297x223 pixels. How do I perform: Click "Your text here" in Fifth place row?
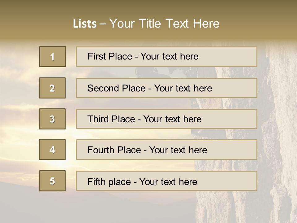click(x=168, y=181)
